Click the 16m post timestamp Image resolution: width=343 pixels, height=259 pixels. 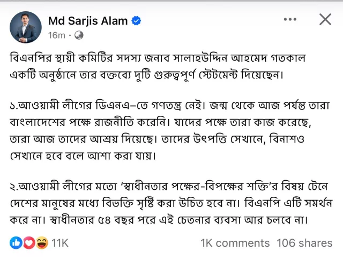click(56, 35)
